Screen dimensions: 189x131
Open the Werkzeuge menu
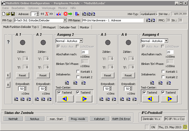point(49,8)
